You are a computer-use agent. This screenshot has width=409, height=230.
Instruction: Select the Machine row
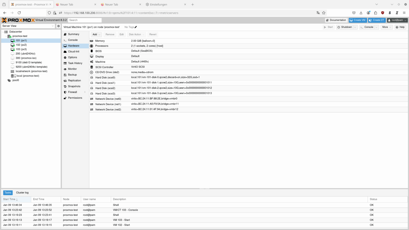tap(248, 62)
